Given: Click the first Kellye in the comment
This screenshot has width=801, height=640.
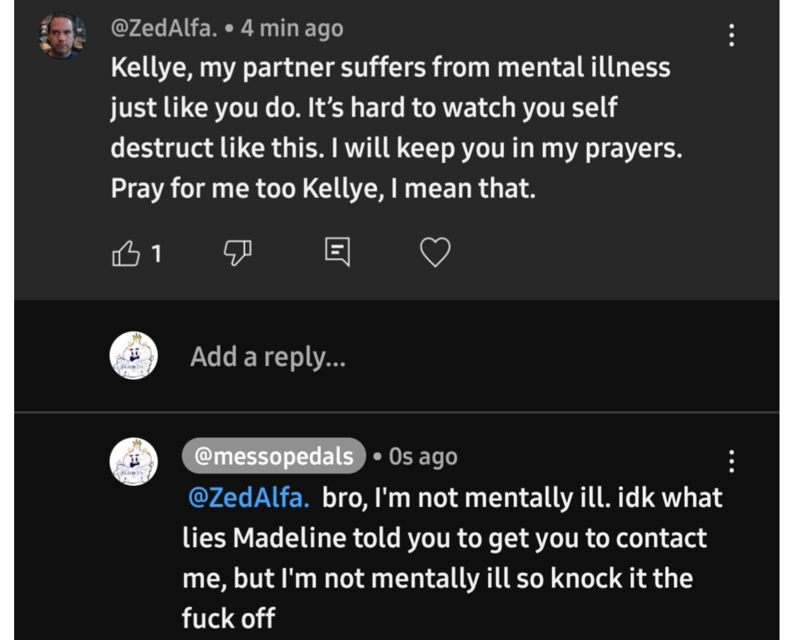Looking at the screenshot, I should click(152, 68).
